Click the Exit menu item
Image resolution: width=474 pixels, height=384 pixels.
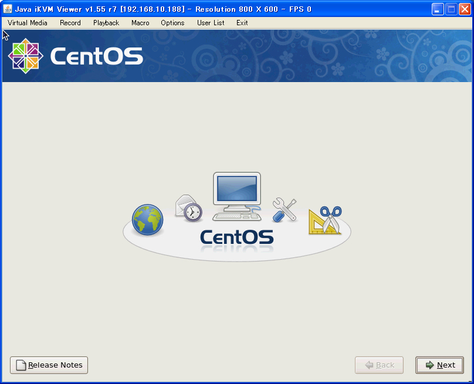pos(242,23)
